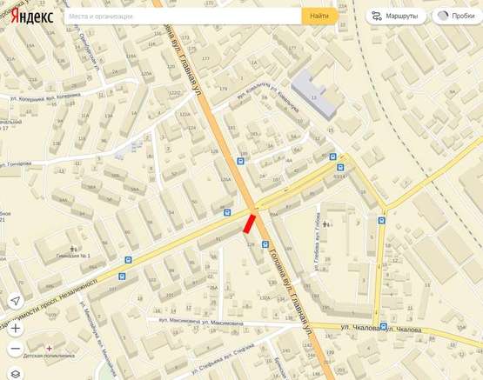Select the blue highlighted building number 13
483x380 pixels.
(313, 94)
